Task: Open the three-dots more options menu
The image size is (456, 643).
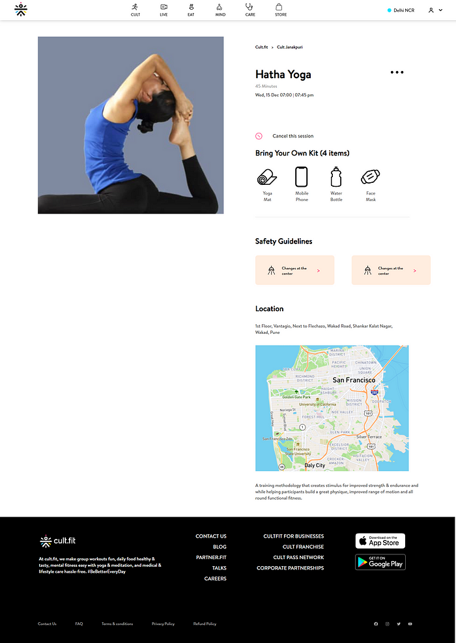Action: tap(397, 73)
